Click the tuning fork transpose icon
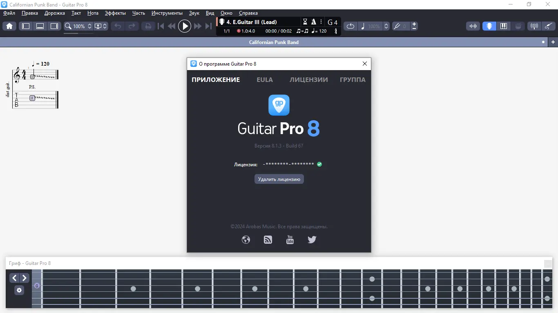This screenshot has width=558, height=313. (396, 26)
